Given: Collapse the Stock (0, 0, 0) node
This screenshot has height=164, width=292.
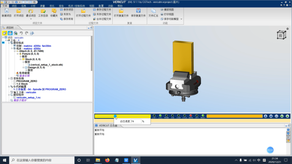Looking at the screenshot, I should (x=21, y=59).
